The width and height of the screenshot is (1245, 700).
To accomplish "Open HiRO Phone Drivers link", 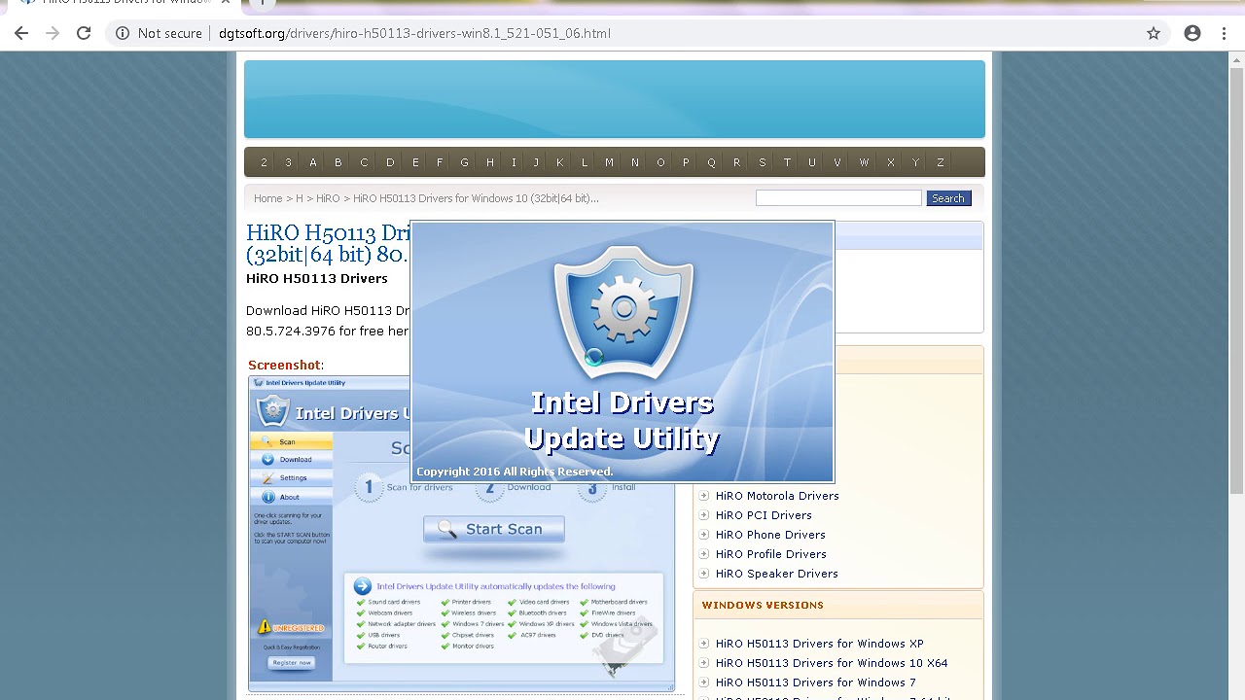I will [770, 535].
